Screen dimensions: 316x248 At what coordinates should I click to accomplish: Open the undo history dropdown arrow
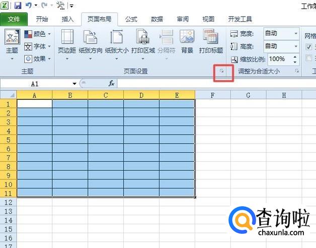36,6
